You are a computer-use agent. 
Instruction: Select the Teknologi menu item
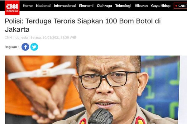pos(123,6)
